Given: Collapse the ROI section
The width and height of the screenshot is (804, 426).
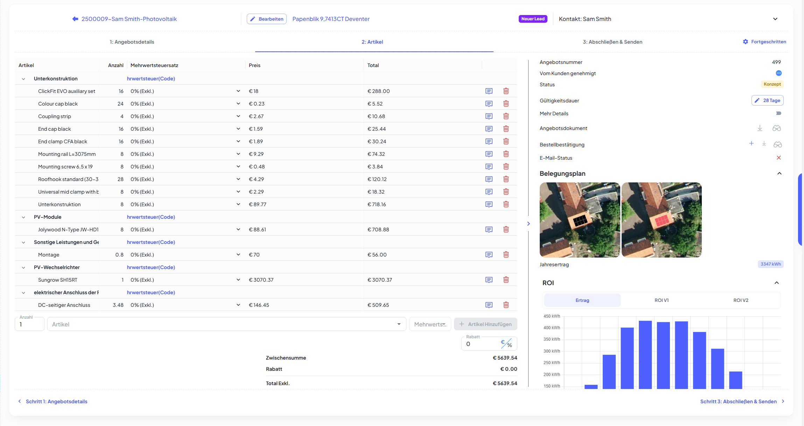Looking at the screenshot, I should coord(777,283).
